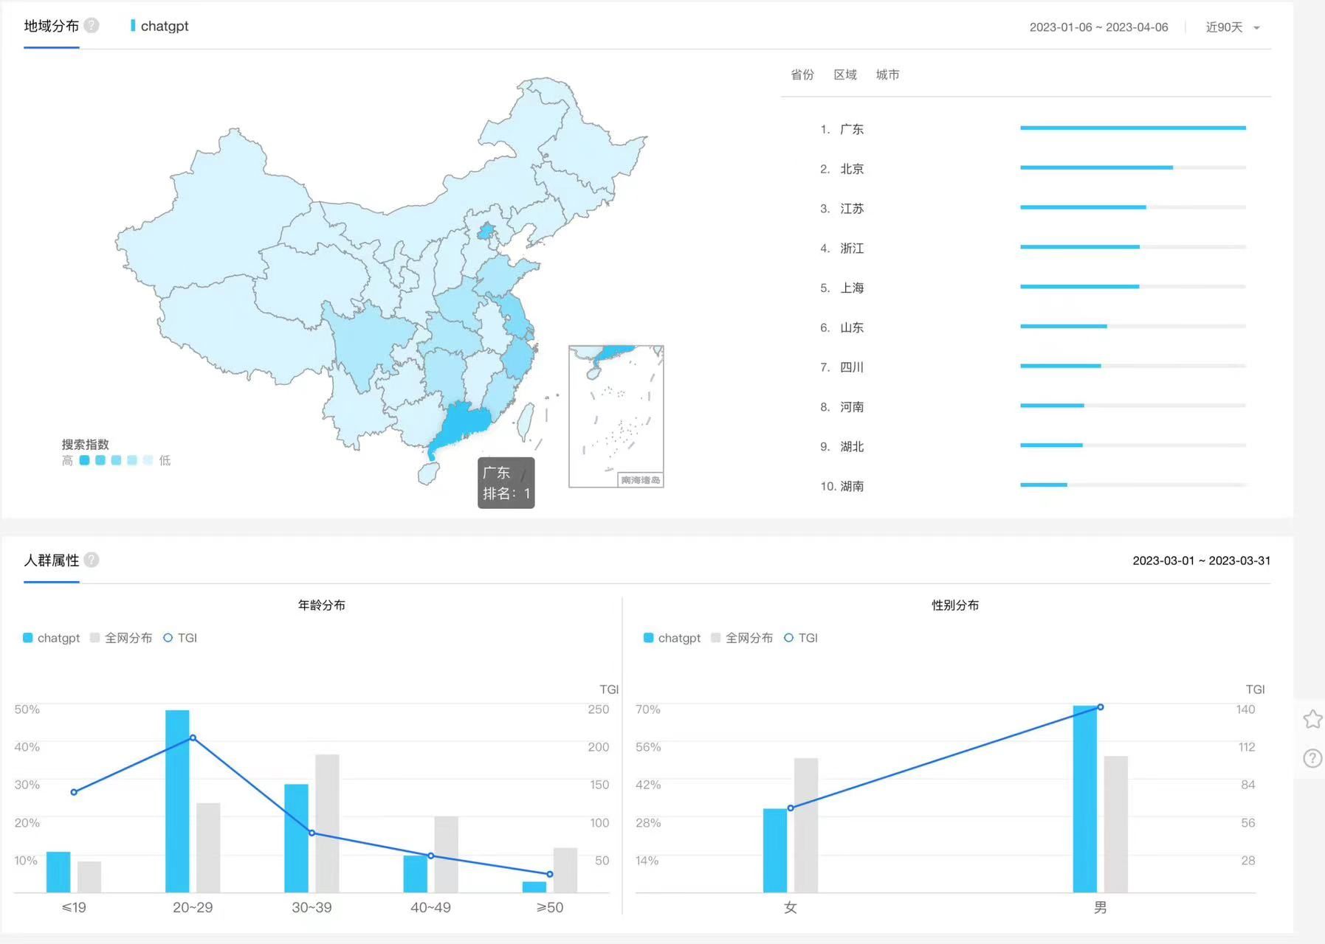Select the 区域 tab

click(x=845, y=74)
